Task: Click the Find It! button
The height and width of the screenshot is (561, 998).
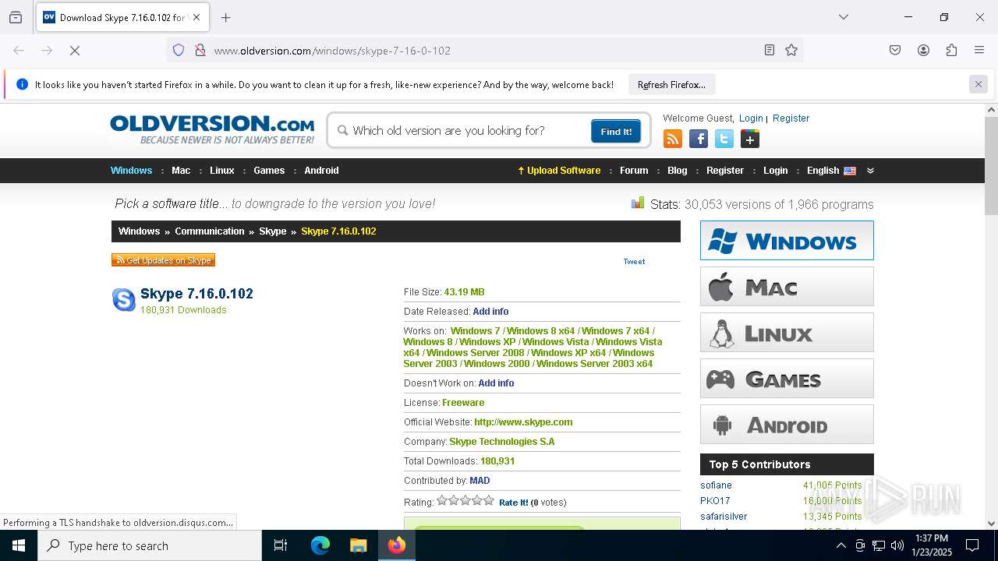Action: (x=616, y=131)
